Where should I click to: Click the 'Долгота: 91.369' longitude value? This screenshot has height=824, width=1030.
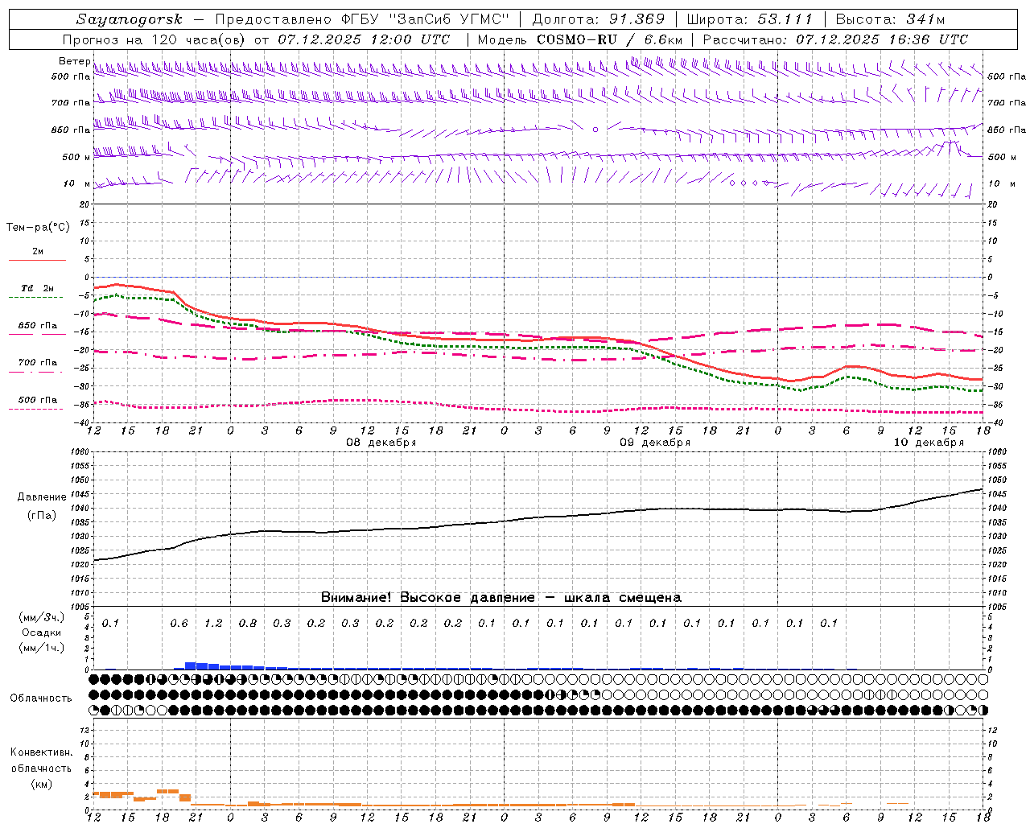tap(599, 19)
